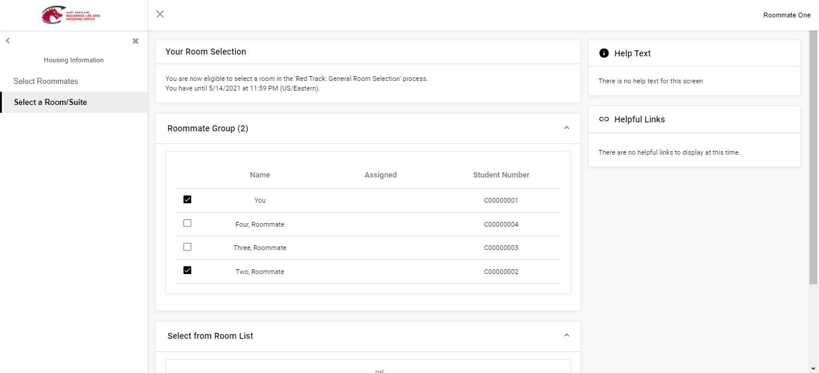
Task: Check the box for Three, Roommate
Action: (x=187, y=247)
